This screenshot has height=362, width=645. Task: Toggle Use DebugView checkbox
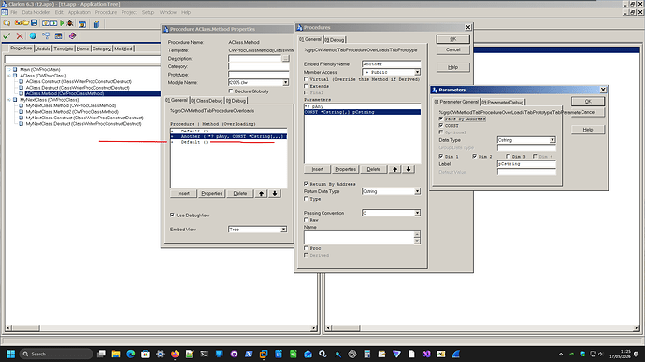172,215
